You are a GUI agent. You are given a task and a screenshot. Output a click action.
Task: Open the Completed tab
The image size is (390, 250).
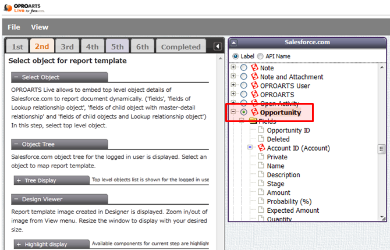pyautogui.click(x=181, y=47)
